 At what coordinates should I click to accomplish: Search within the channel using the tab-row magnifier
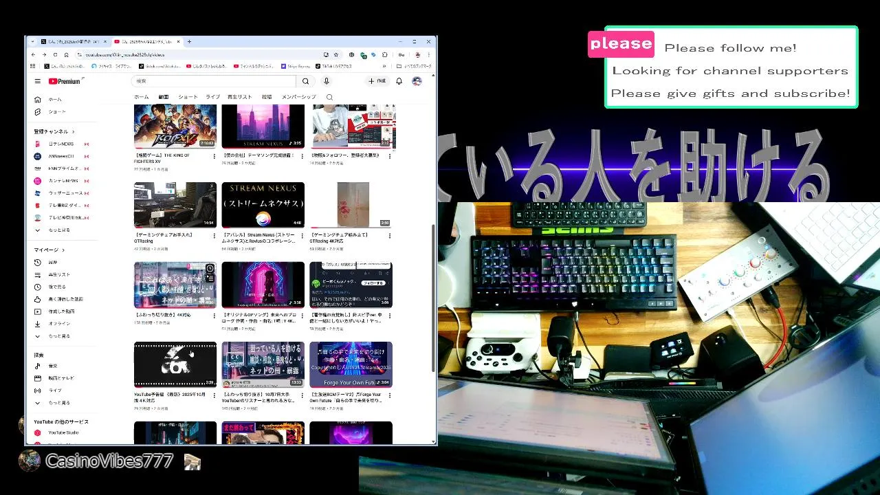pyautogui.click(x=329, y=98)
